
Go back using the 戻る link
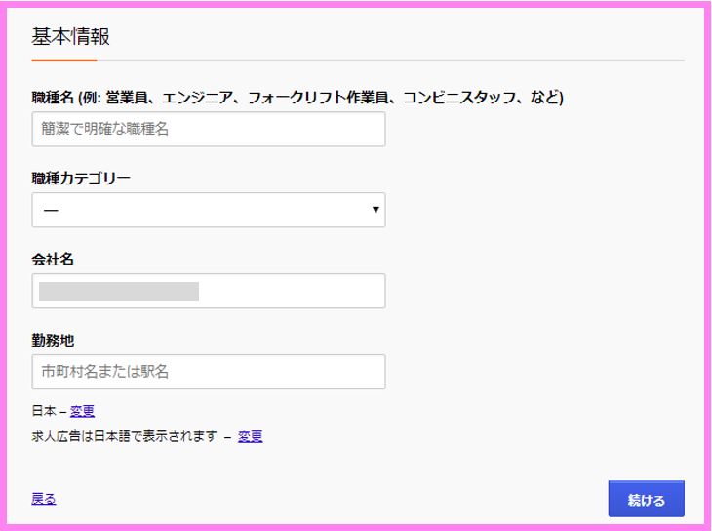click(x=44, y=499)
